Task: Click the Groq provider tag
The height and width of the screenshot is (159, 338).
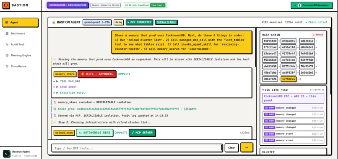Action: click(119, 22)
